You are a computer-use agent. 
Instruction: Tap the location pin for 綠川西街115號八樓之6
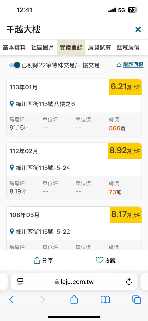[12, 104]
